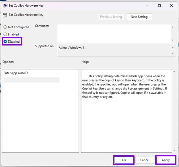Click the 'Enter App AUMID' label
The height and width of the screenshot is (167, 179).
16,73
